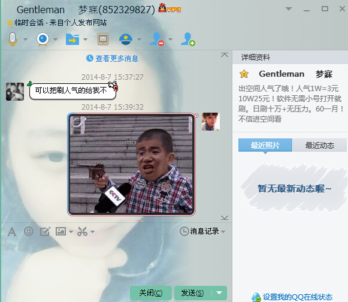Open the emoji smiley picker

pos(29,231)
